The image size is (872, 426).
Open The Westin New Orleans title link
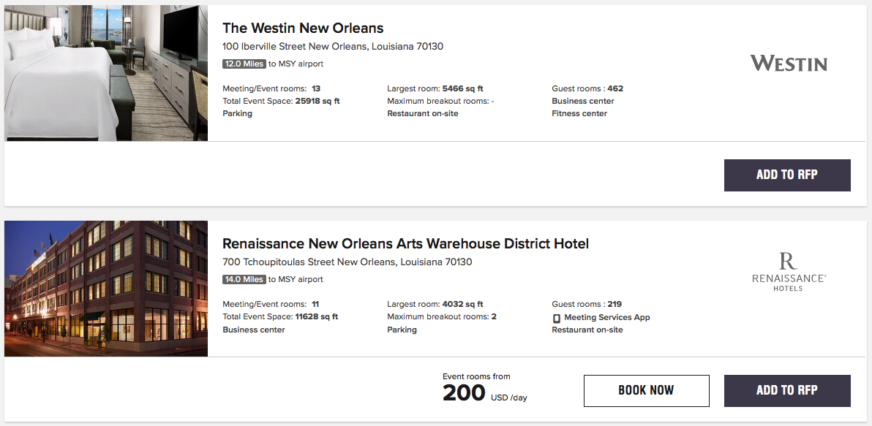pyautogui.click(x=303, y=28)
